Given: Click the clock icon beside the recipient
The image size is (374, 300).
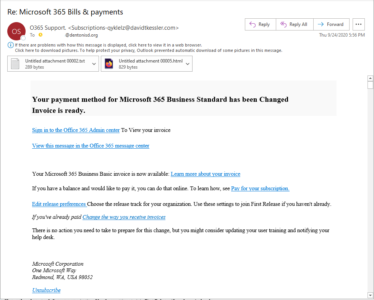Looking at the screenshot, I should [40, 35].
